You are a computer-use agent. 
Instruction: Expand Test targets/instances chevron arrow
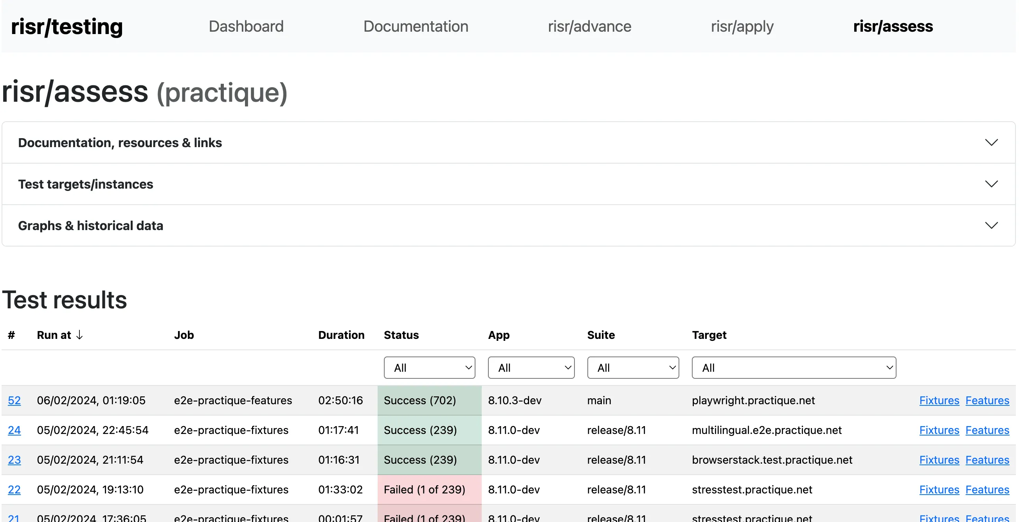(990, 184)
